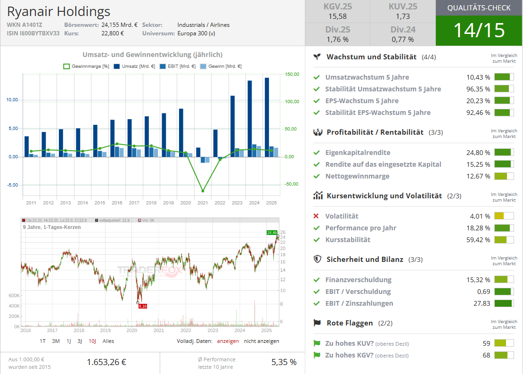Click the hands icon beside Profitabilität / Rentabilität
Viewport: 523px width, 374px height.
(318, 132)
